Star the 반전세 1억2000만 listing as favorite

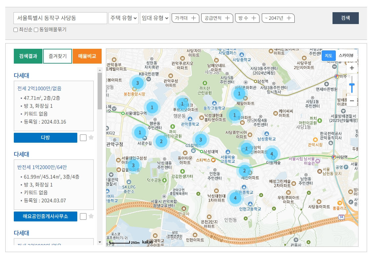[x=91, y=216]
